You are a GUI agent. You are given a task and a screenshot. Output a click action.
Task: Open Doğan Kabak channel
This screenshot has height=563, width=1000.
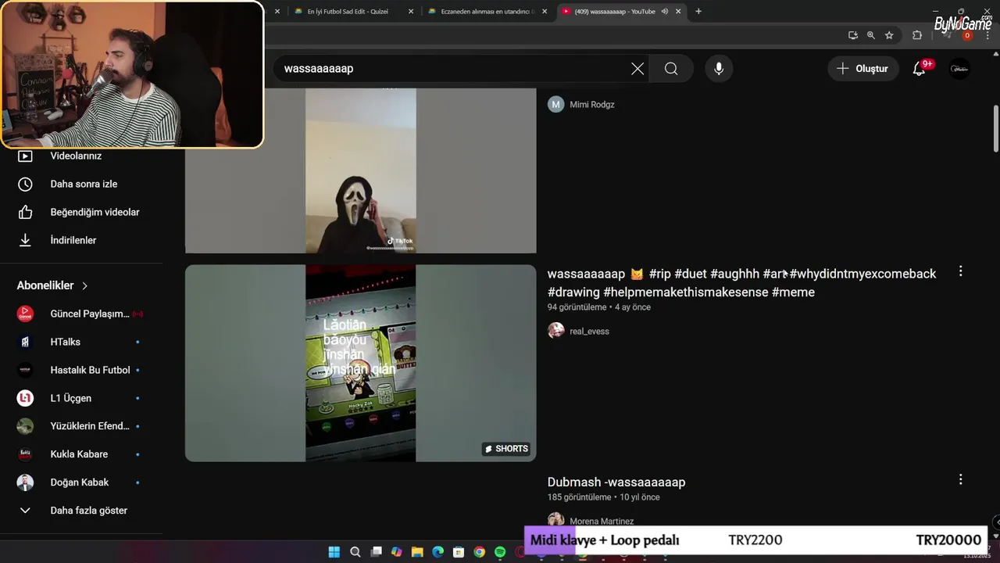click(79, 482)
